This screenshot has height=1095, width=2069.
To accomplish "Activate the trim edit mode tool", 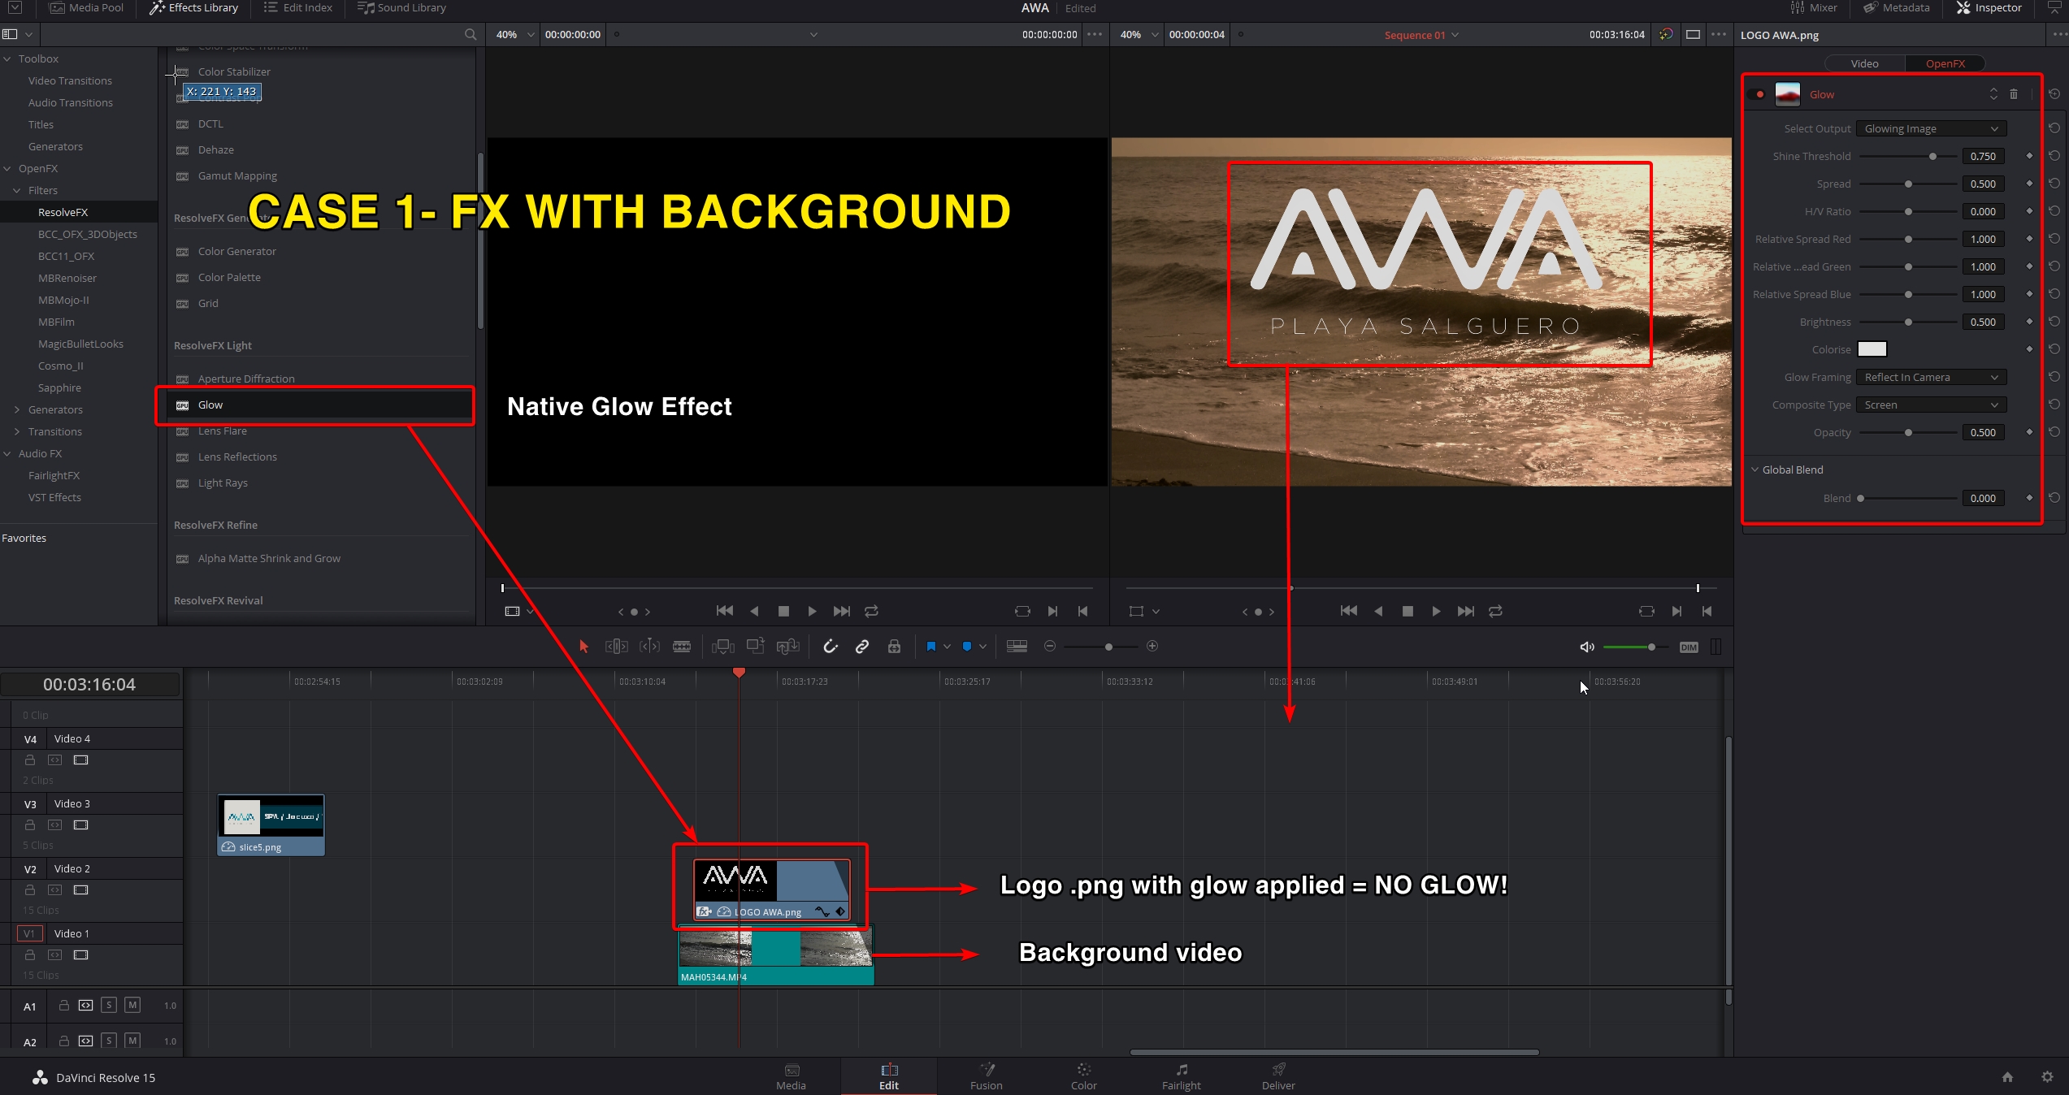I will (617, 647).
